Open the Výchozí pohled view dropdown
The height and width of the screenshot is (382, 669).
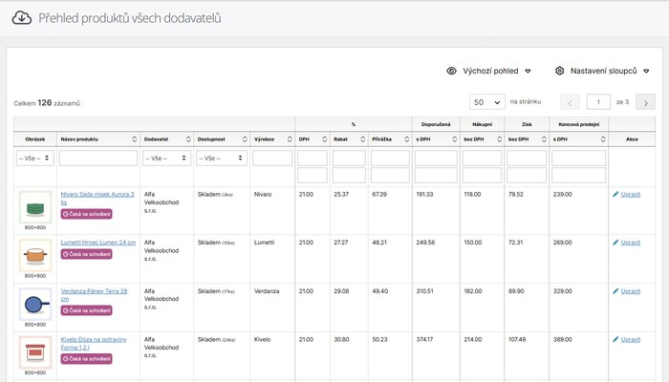click(488, 71)
